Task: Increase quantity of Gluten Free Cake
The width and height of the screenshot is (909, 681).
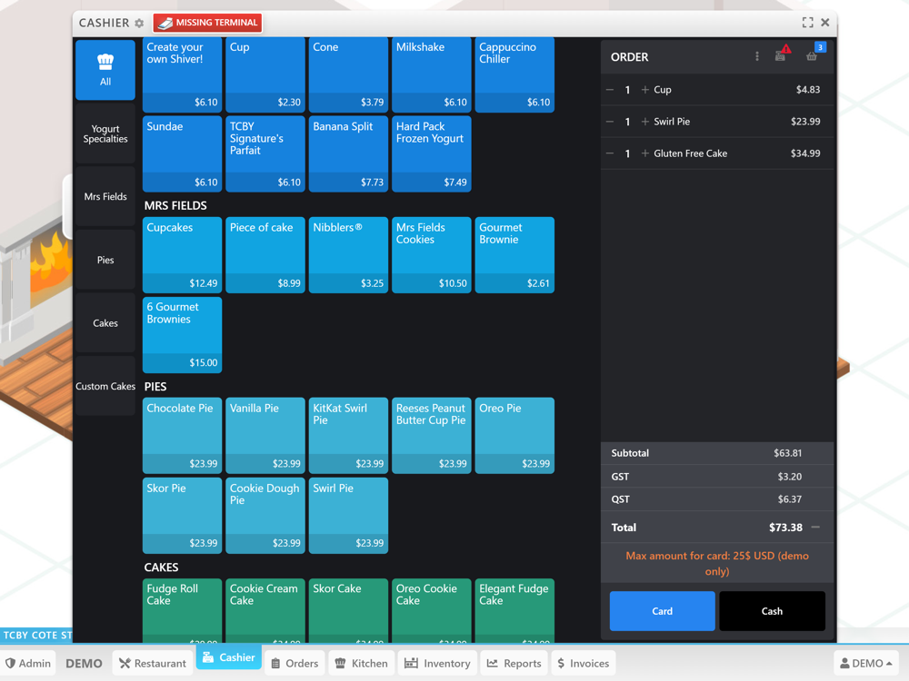Action: (x=644, y=153)
